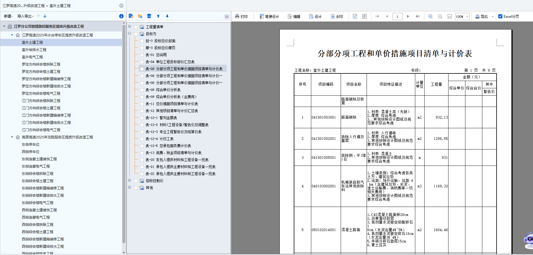The height and width of the screenshot is (255, 533).
Task: Go to the next report page
Action: (408, 16)
